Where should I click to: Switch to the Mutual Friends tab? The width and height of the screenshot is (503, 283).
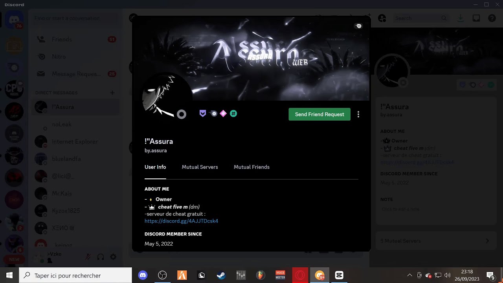coord(251,167)
